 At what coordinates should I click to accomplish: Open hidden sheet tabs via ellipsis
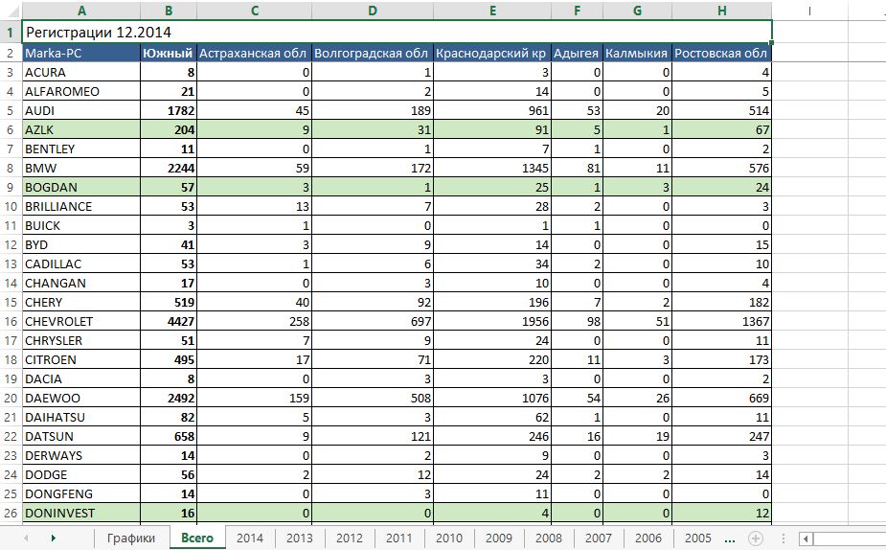730,539
